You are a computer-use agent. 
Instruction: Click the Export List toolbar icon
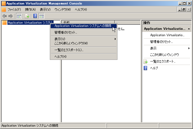click(x=27, y=16)
